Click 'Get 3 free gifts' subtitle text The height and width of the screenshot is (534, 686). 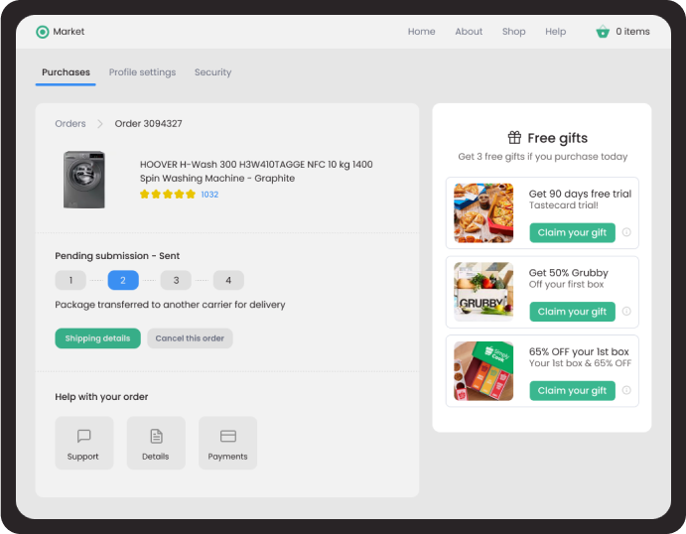pyautogui.click(x=542, y=157)
